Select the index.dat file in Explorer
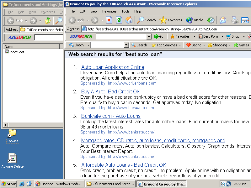Viewport: 251px width, 188px height. pyautogui.click(x=14, y=52)
